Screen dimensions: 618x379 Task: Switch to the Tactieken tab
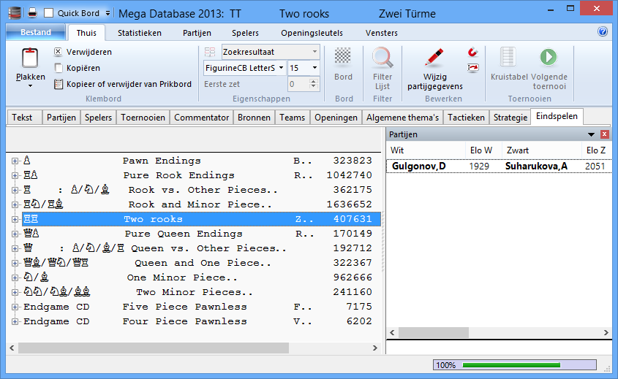click(x=466, y=118)
